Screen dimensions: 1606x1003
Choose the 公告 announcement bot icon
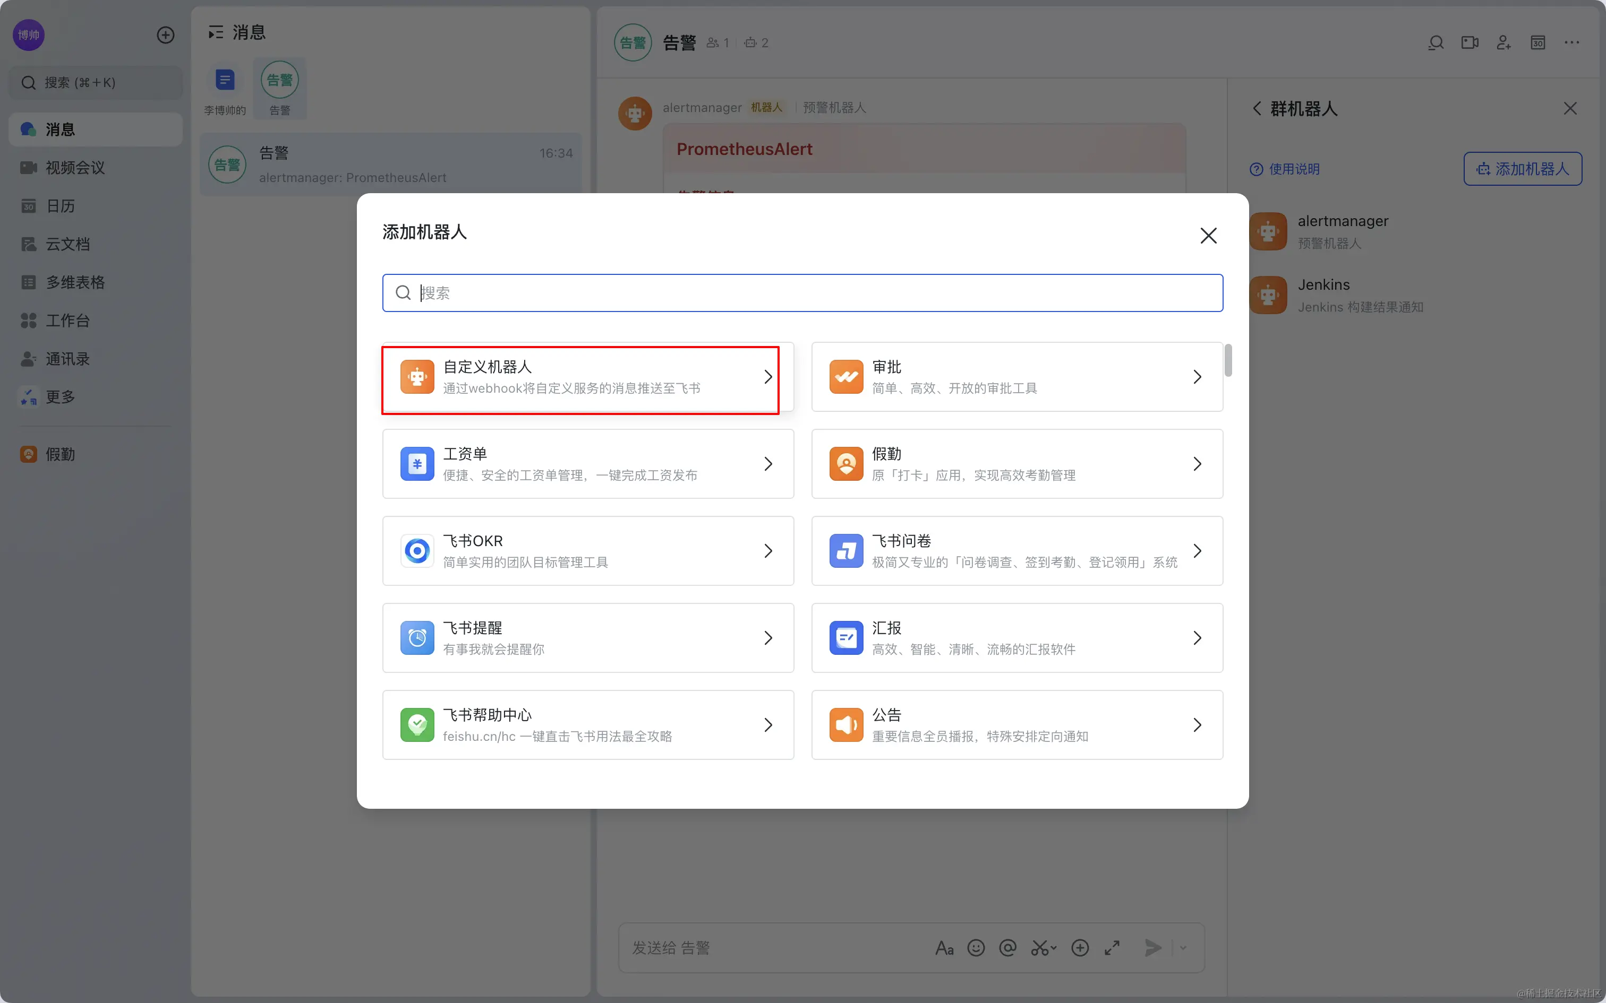tap(846, 724)
